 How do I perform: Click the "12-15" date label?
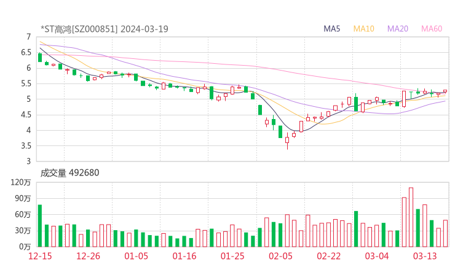(x=40, y=256)
